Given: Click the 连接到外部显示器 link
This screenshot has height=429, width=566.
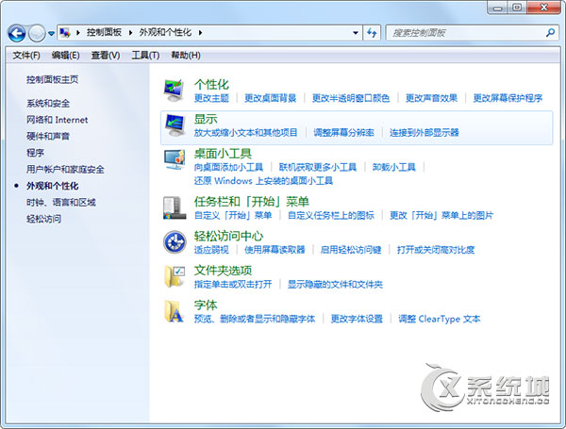Looking at the screenshot, I should (424, 133).
